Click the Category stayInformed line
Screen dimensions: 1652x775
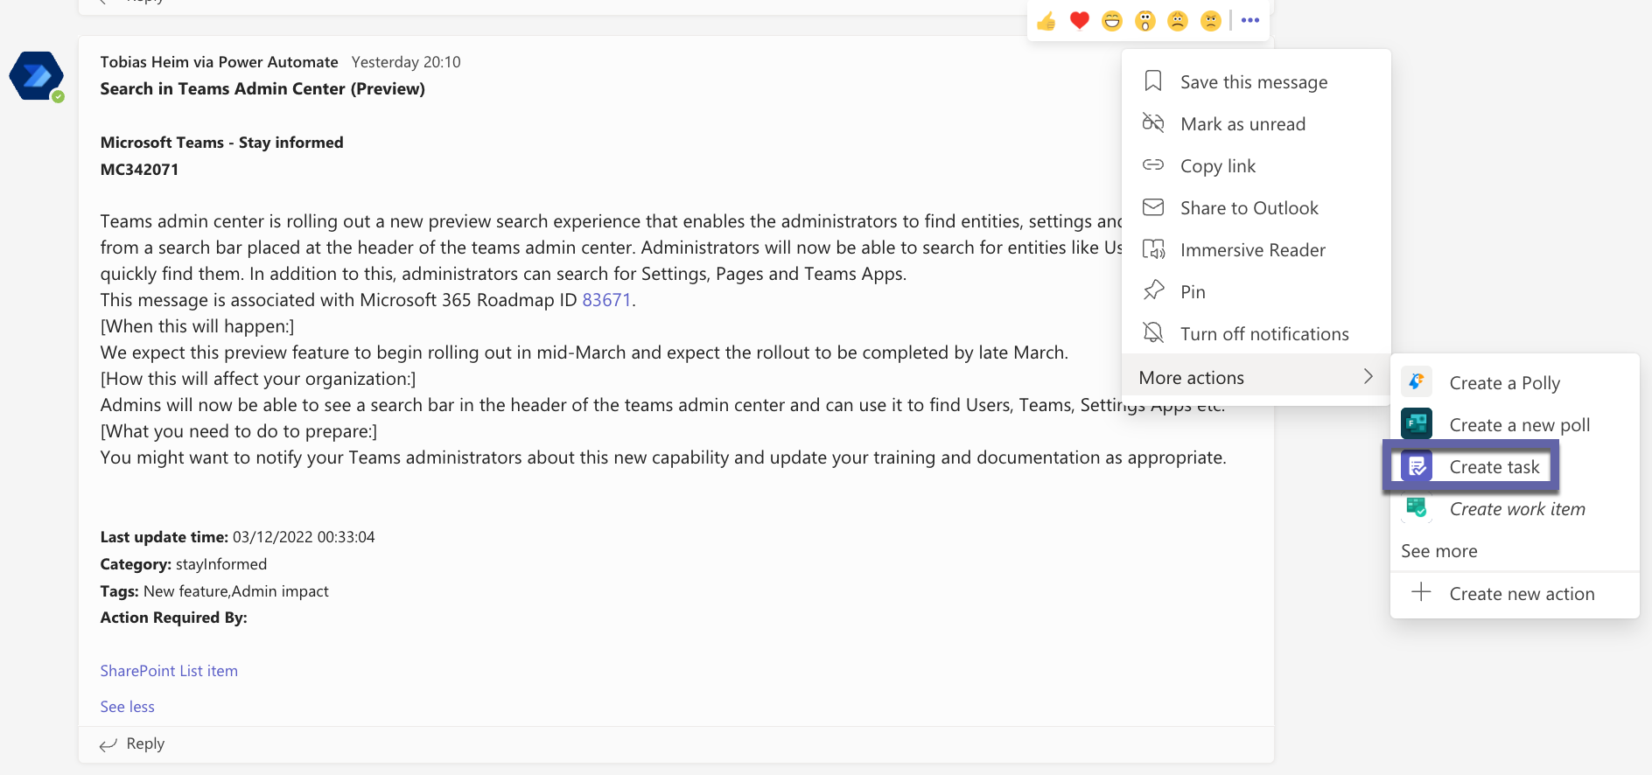coord(184,563)
